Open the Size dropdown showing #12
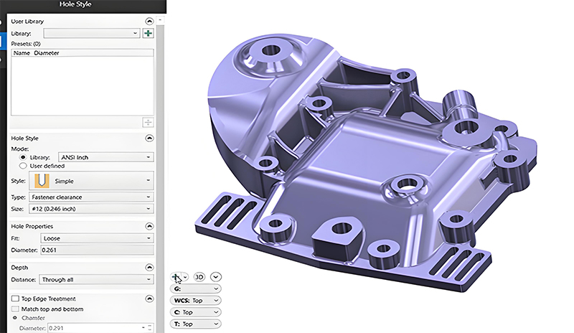This screenshot has width=574, height=333. [x=90, y=209]
